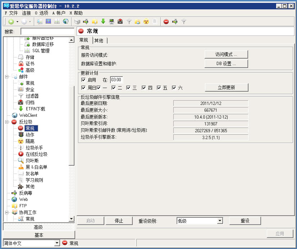Click the last funnel icon in the toolbar
The height and width of the screenshot is (249, 297).
coord(183,22)
